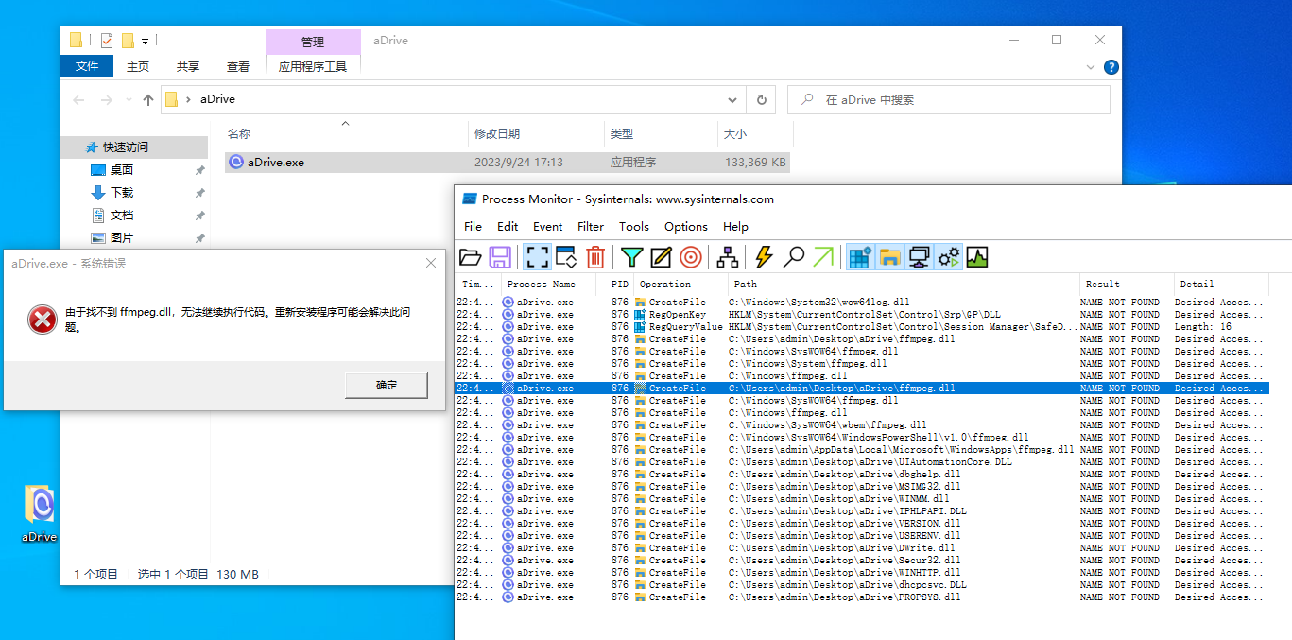Click the Explorer Forward arrow
Image resolution: width=1292 pixels, height=640 pixels.
(107, 99)
